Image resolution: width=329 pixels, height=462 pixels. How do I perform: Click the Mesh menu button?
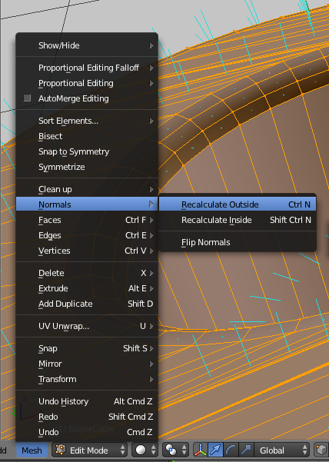coord(32,450)
